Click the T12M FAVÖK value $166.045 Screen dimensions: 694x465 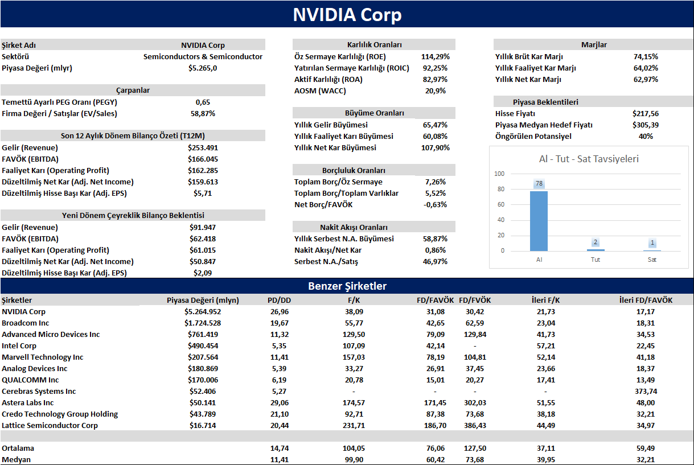(x=203, y=159)
